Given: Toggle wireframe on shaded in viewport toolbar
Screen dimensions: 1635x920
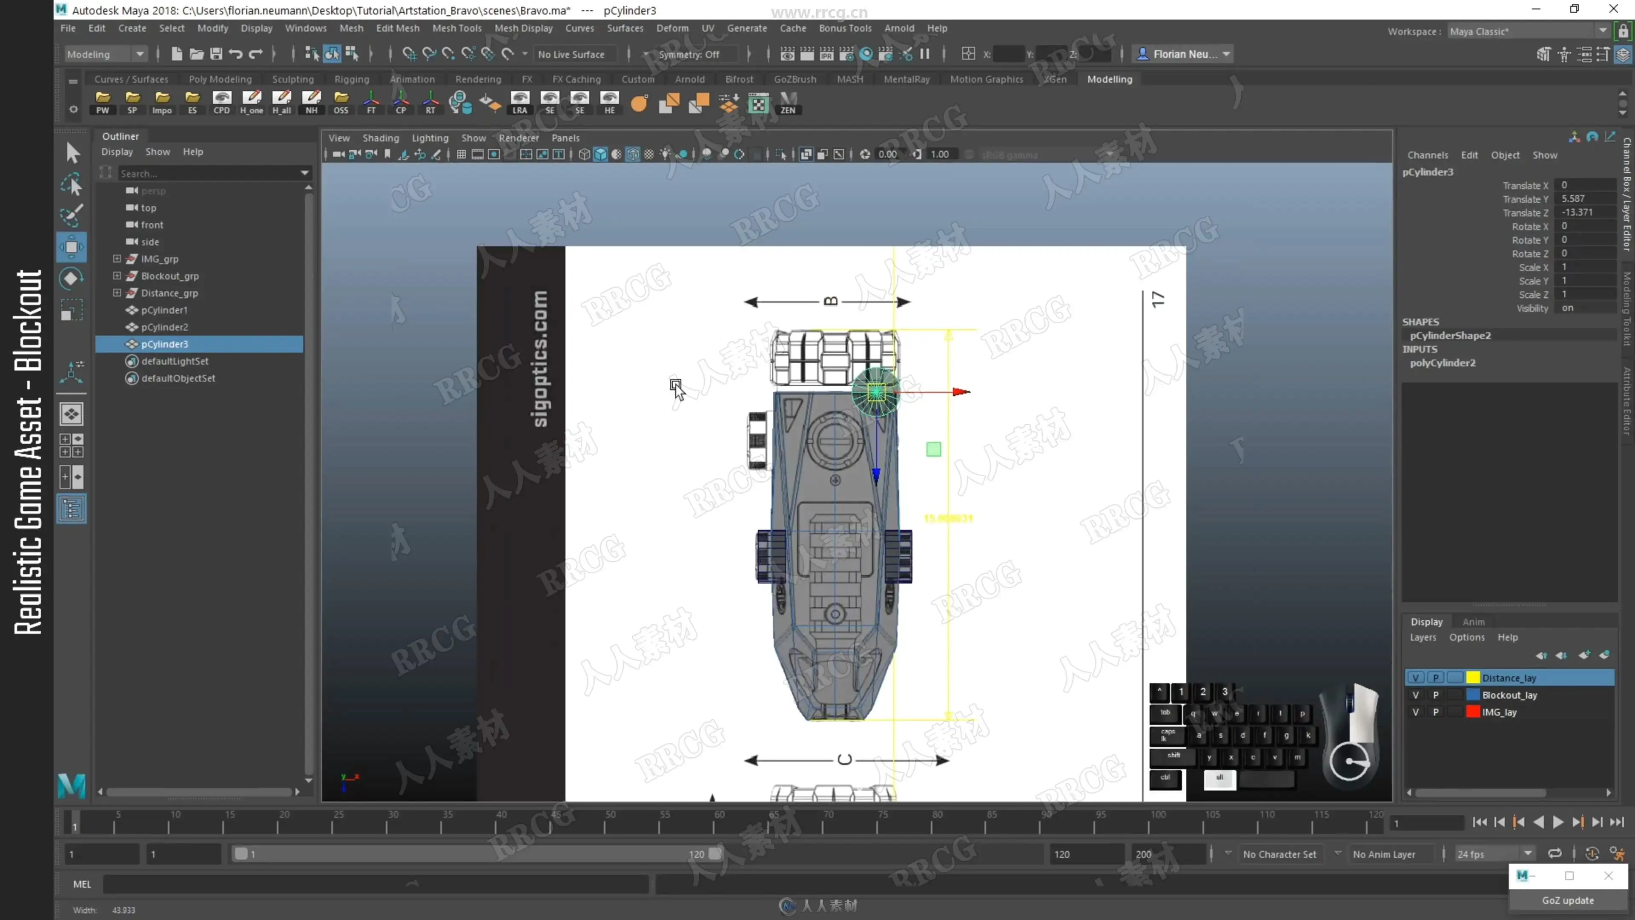Looking at the screenshot, I should pos(633,154).
